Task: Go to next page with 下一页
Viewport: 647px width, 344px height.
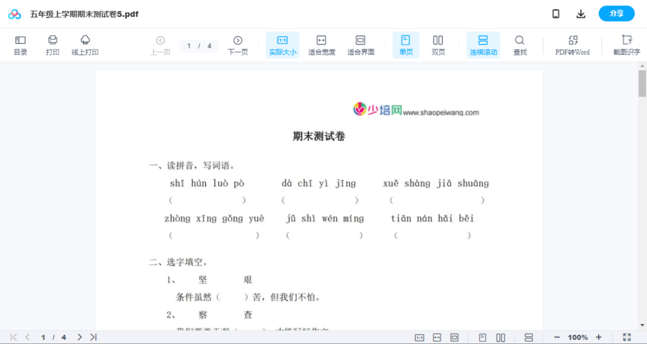Action: (x=238, y=45)
